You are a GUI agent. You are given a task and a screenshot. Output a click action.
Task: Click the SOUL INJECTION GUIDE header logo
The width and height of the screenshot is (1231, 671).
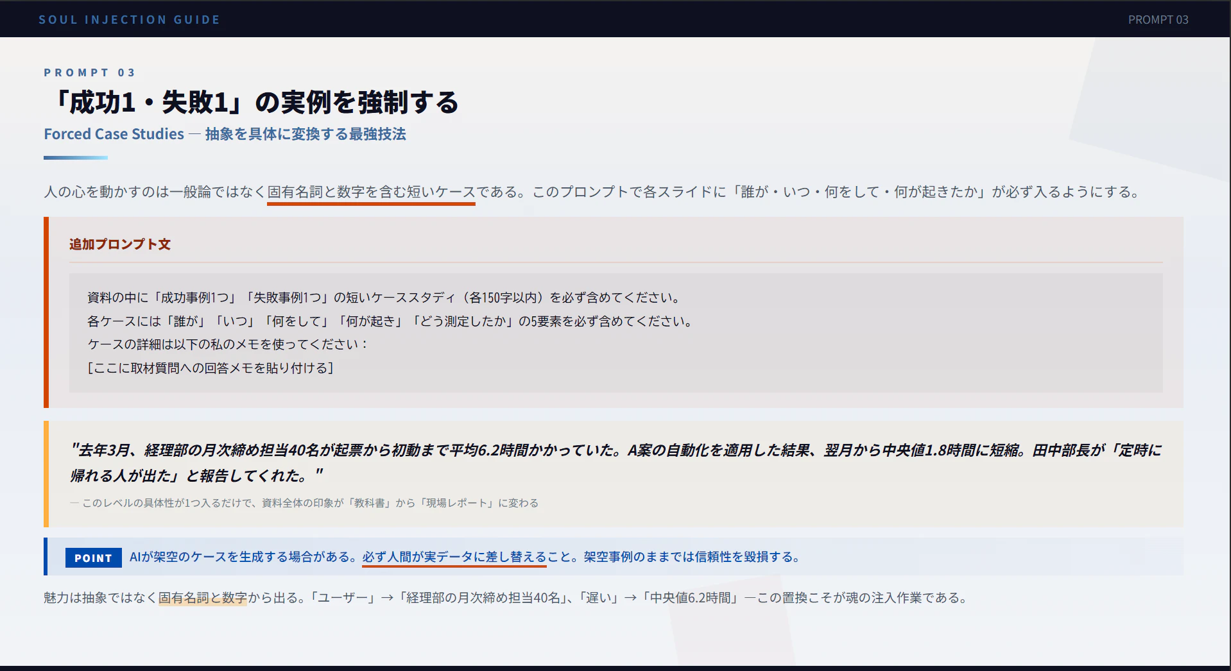click(x=129, y=19)
